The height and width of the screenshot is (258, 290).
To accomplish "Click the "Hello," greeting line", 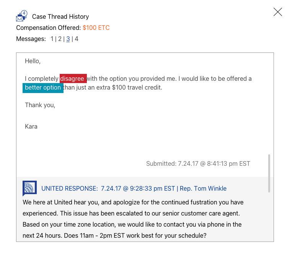I will coord(33,61).
